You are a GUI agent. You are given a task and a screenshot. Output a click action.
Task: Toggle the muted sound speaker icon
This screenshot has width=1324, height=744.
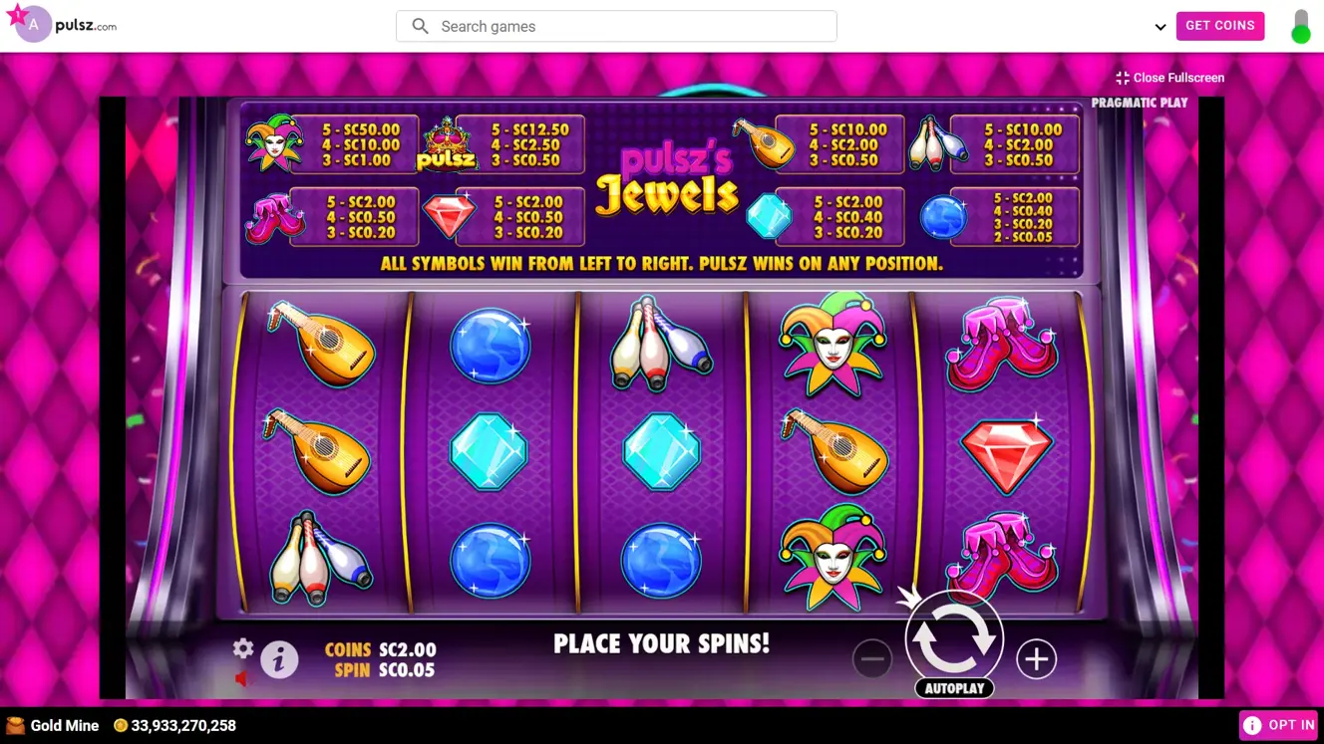tap(242, 678)
